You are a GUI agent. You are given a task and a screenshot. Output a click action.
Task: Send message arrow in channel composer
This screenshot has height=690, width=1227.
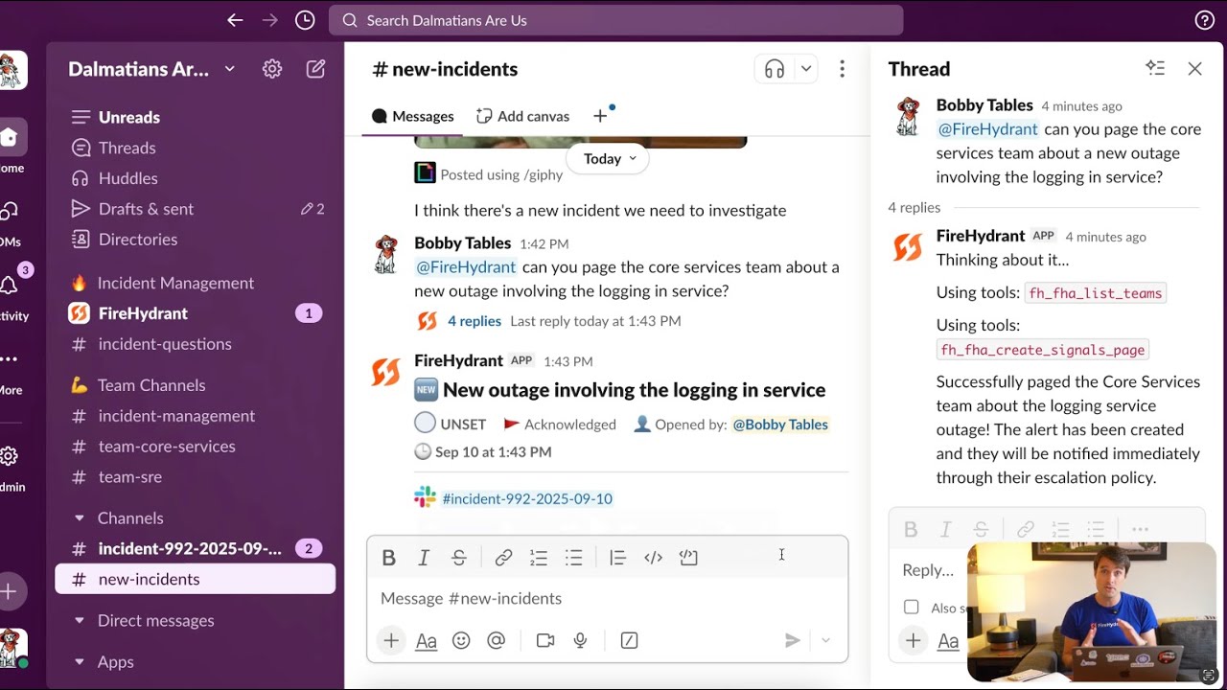[x=792, y=640]
